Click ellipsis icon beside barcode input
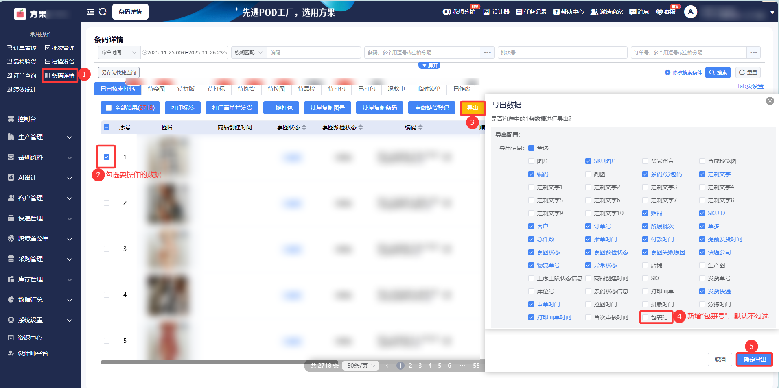779x388 pixels. [x=487, y=52]
